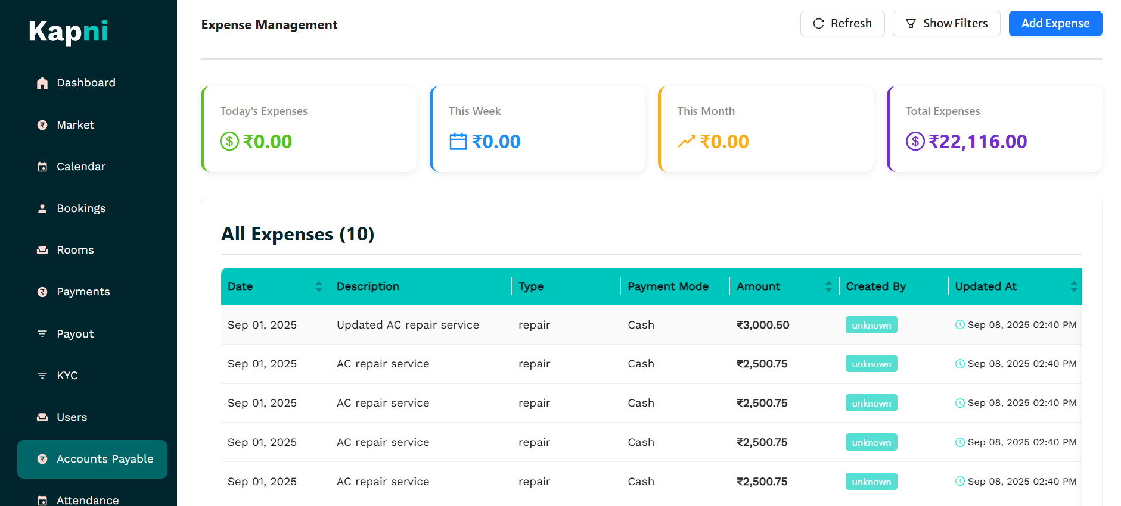Go to Attendance in sidebar
Image resolution: width=1121 pixels, height=506 pixels.
click(x=88, y=500)
